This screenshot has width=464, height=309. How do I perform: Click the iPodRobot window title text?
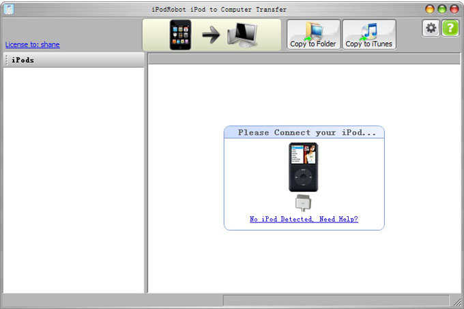click(x=219, y=10)
